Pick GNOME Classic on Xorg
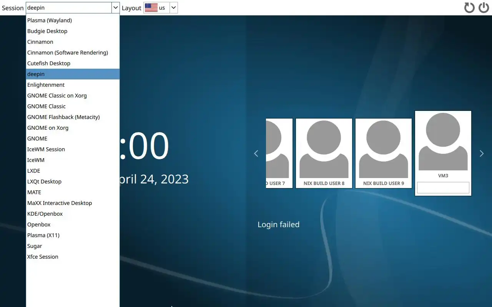 (73, 96)
